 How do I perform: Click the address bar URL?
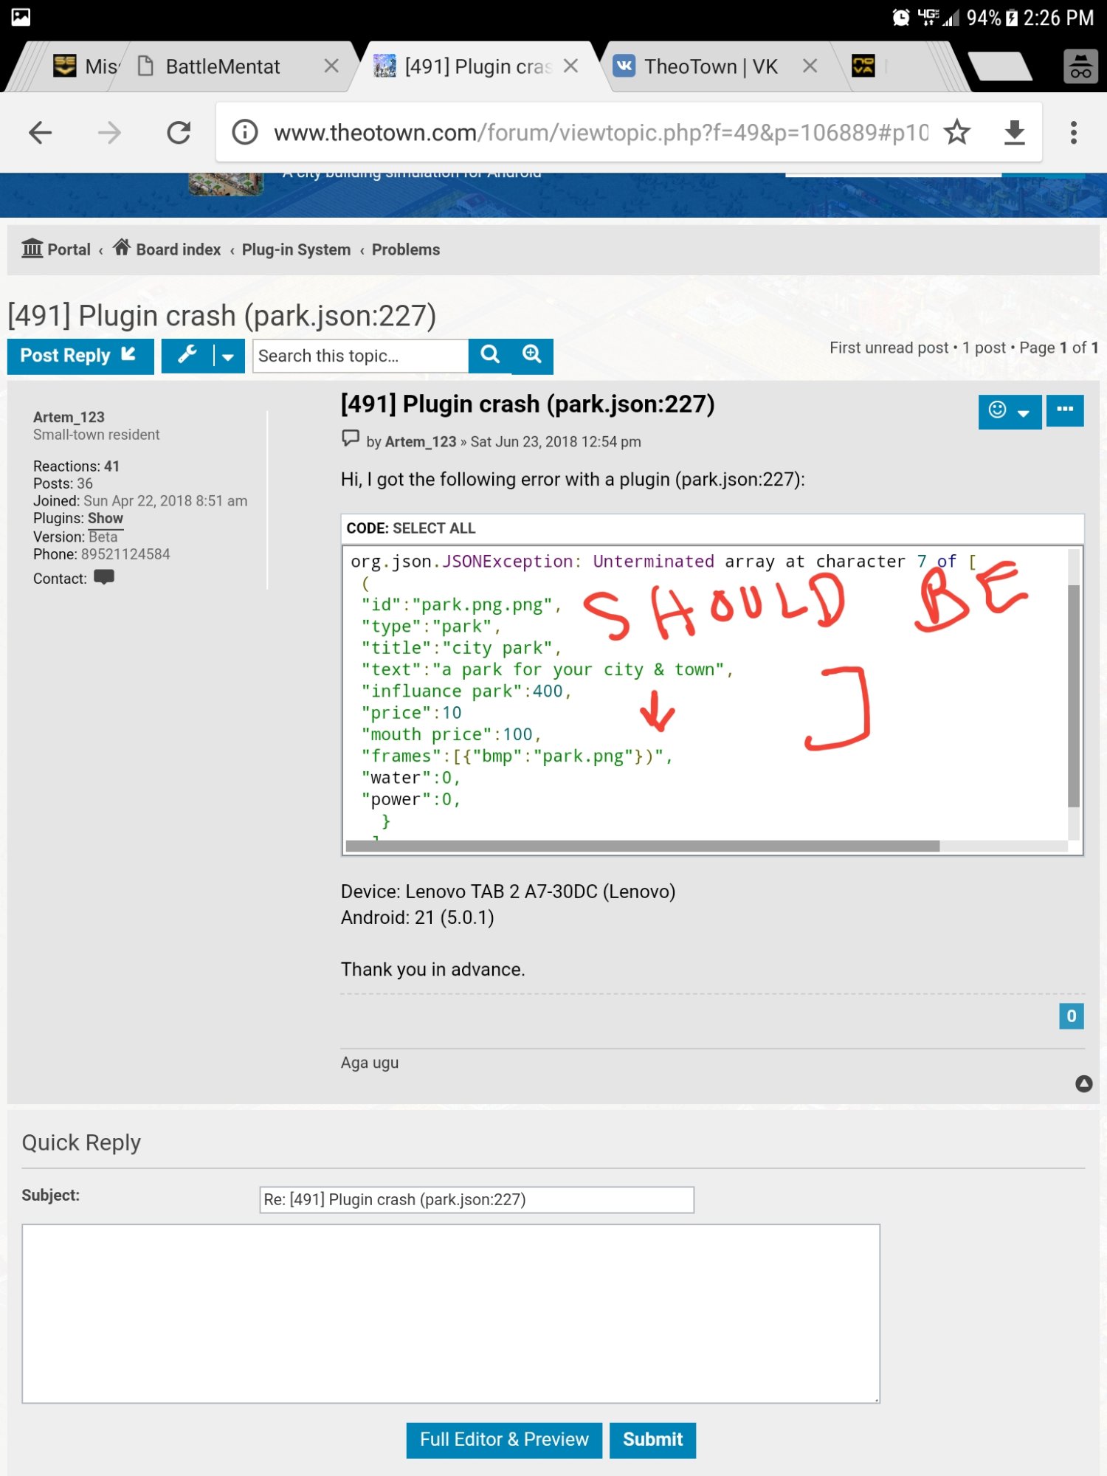(x=600, y=133)
